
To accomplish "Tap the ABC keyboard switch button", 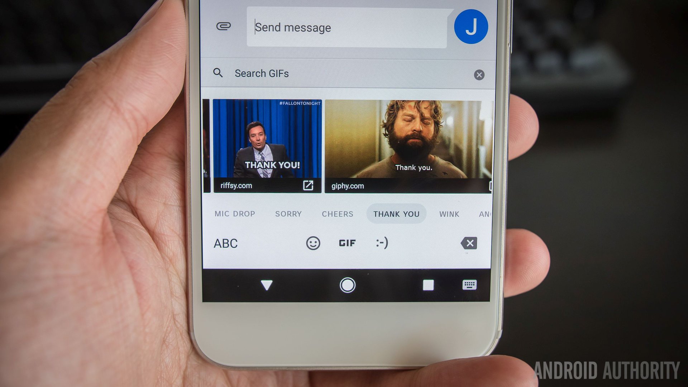I will tap(226, 242).
